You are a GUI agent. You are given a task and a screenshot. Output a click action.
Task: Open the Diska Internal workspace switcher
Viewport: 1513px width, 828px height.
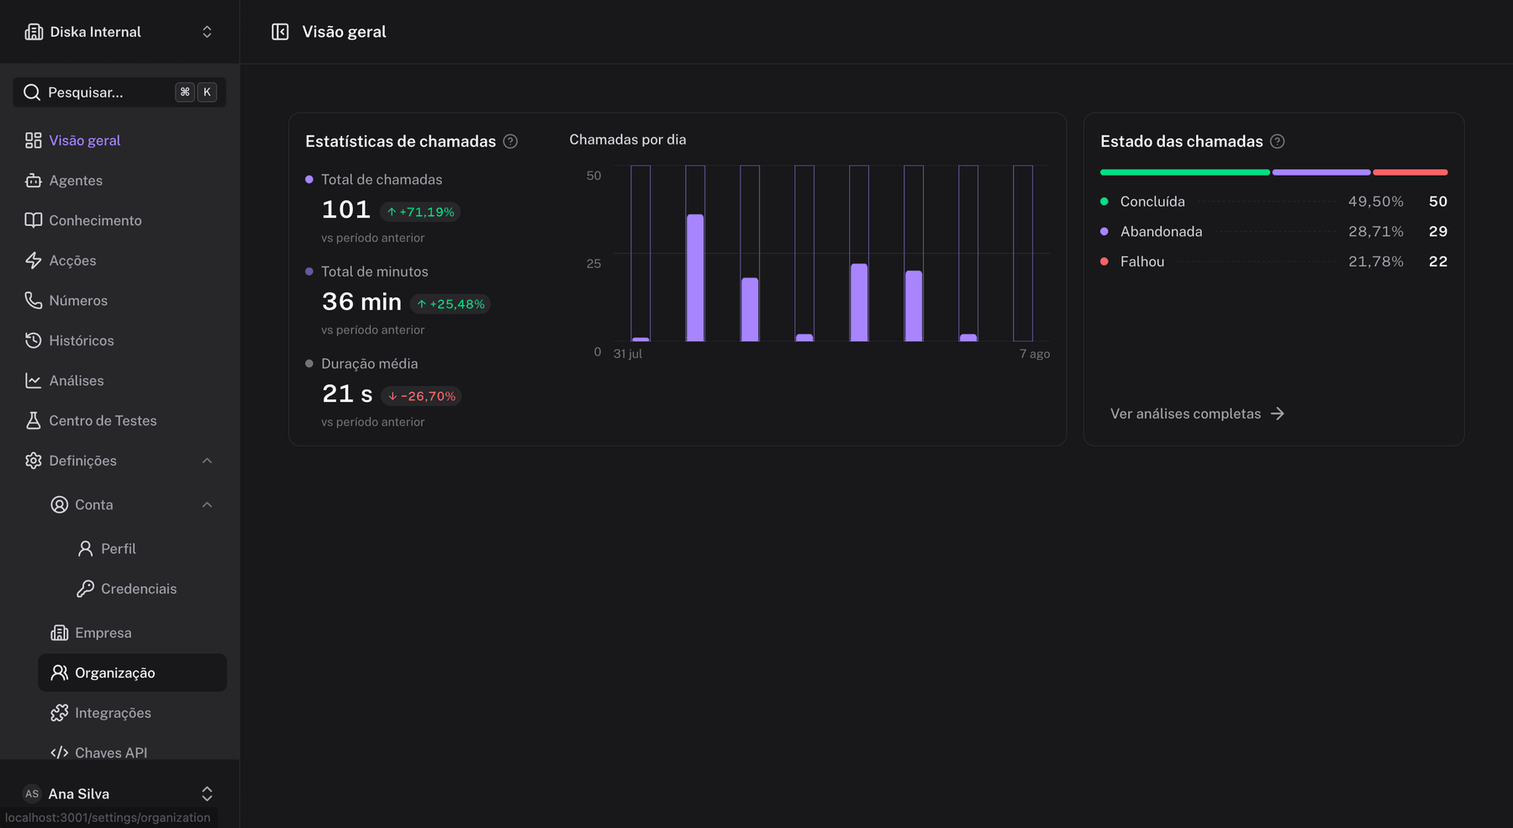coord(119,32)
